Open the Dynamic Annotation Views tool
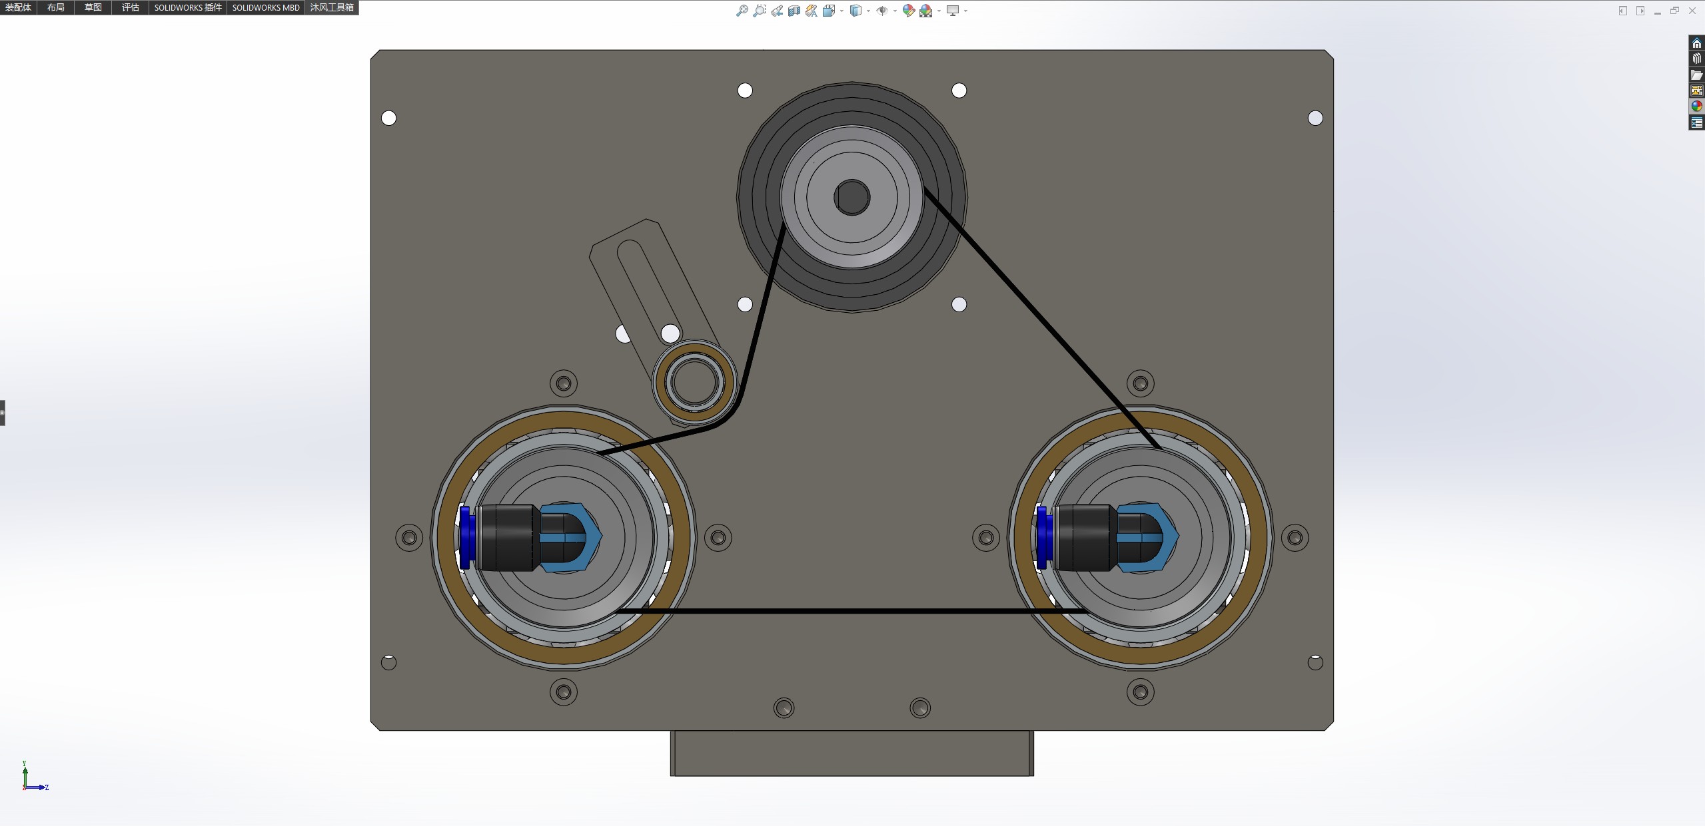This screenshot has width=1705, height=826. click(x=811, y=11)
